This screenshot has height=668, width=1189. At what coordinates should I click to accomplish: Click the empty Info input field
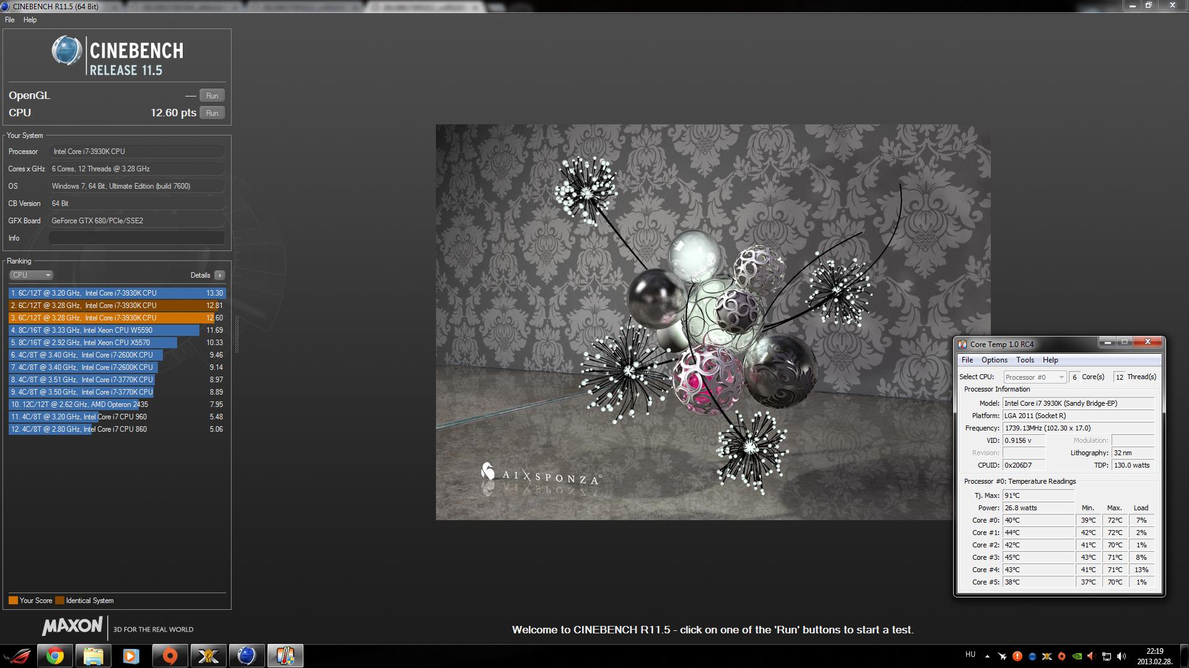(137, 238)
